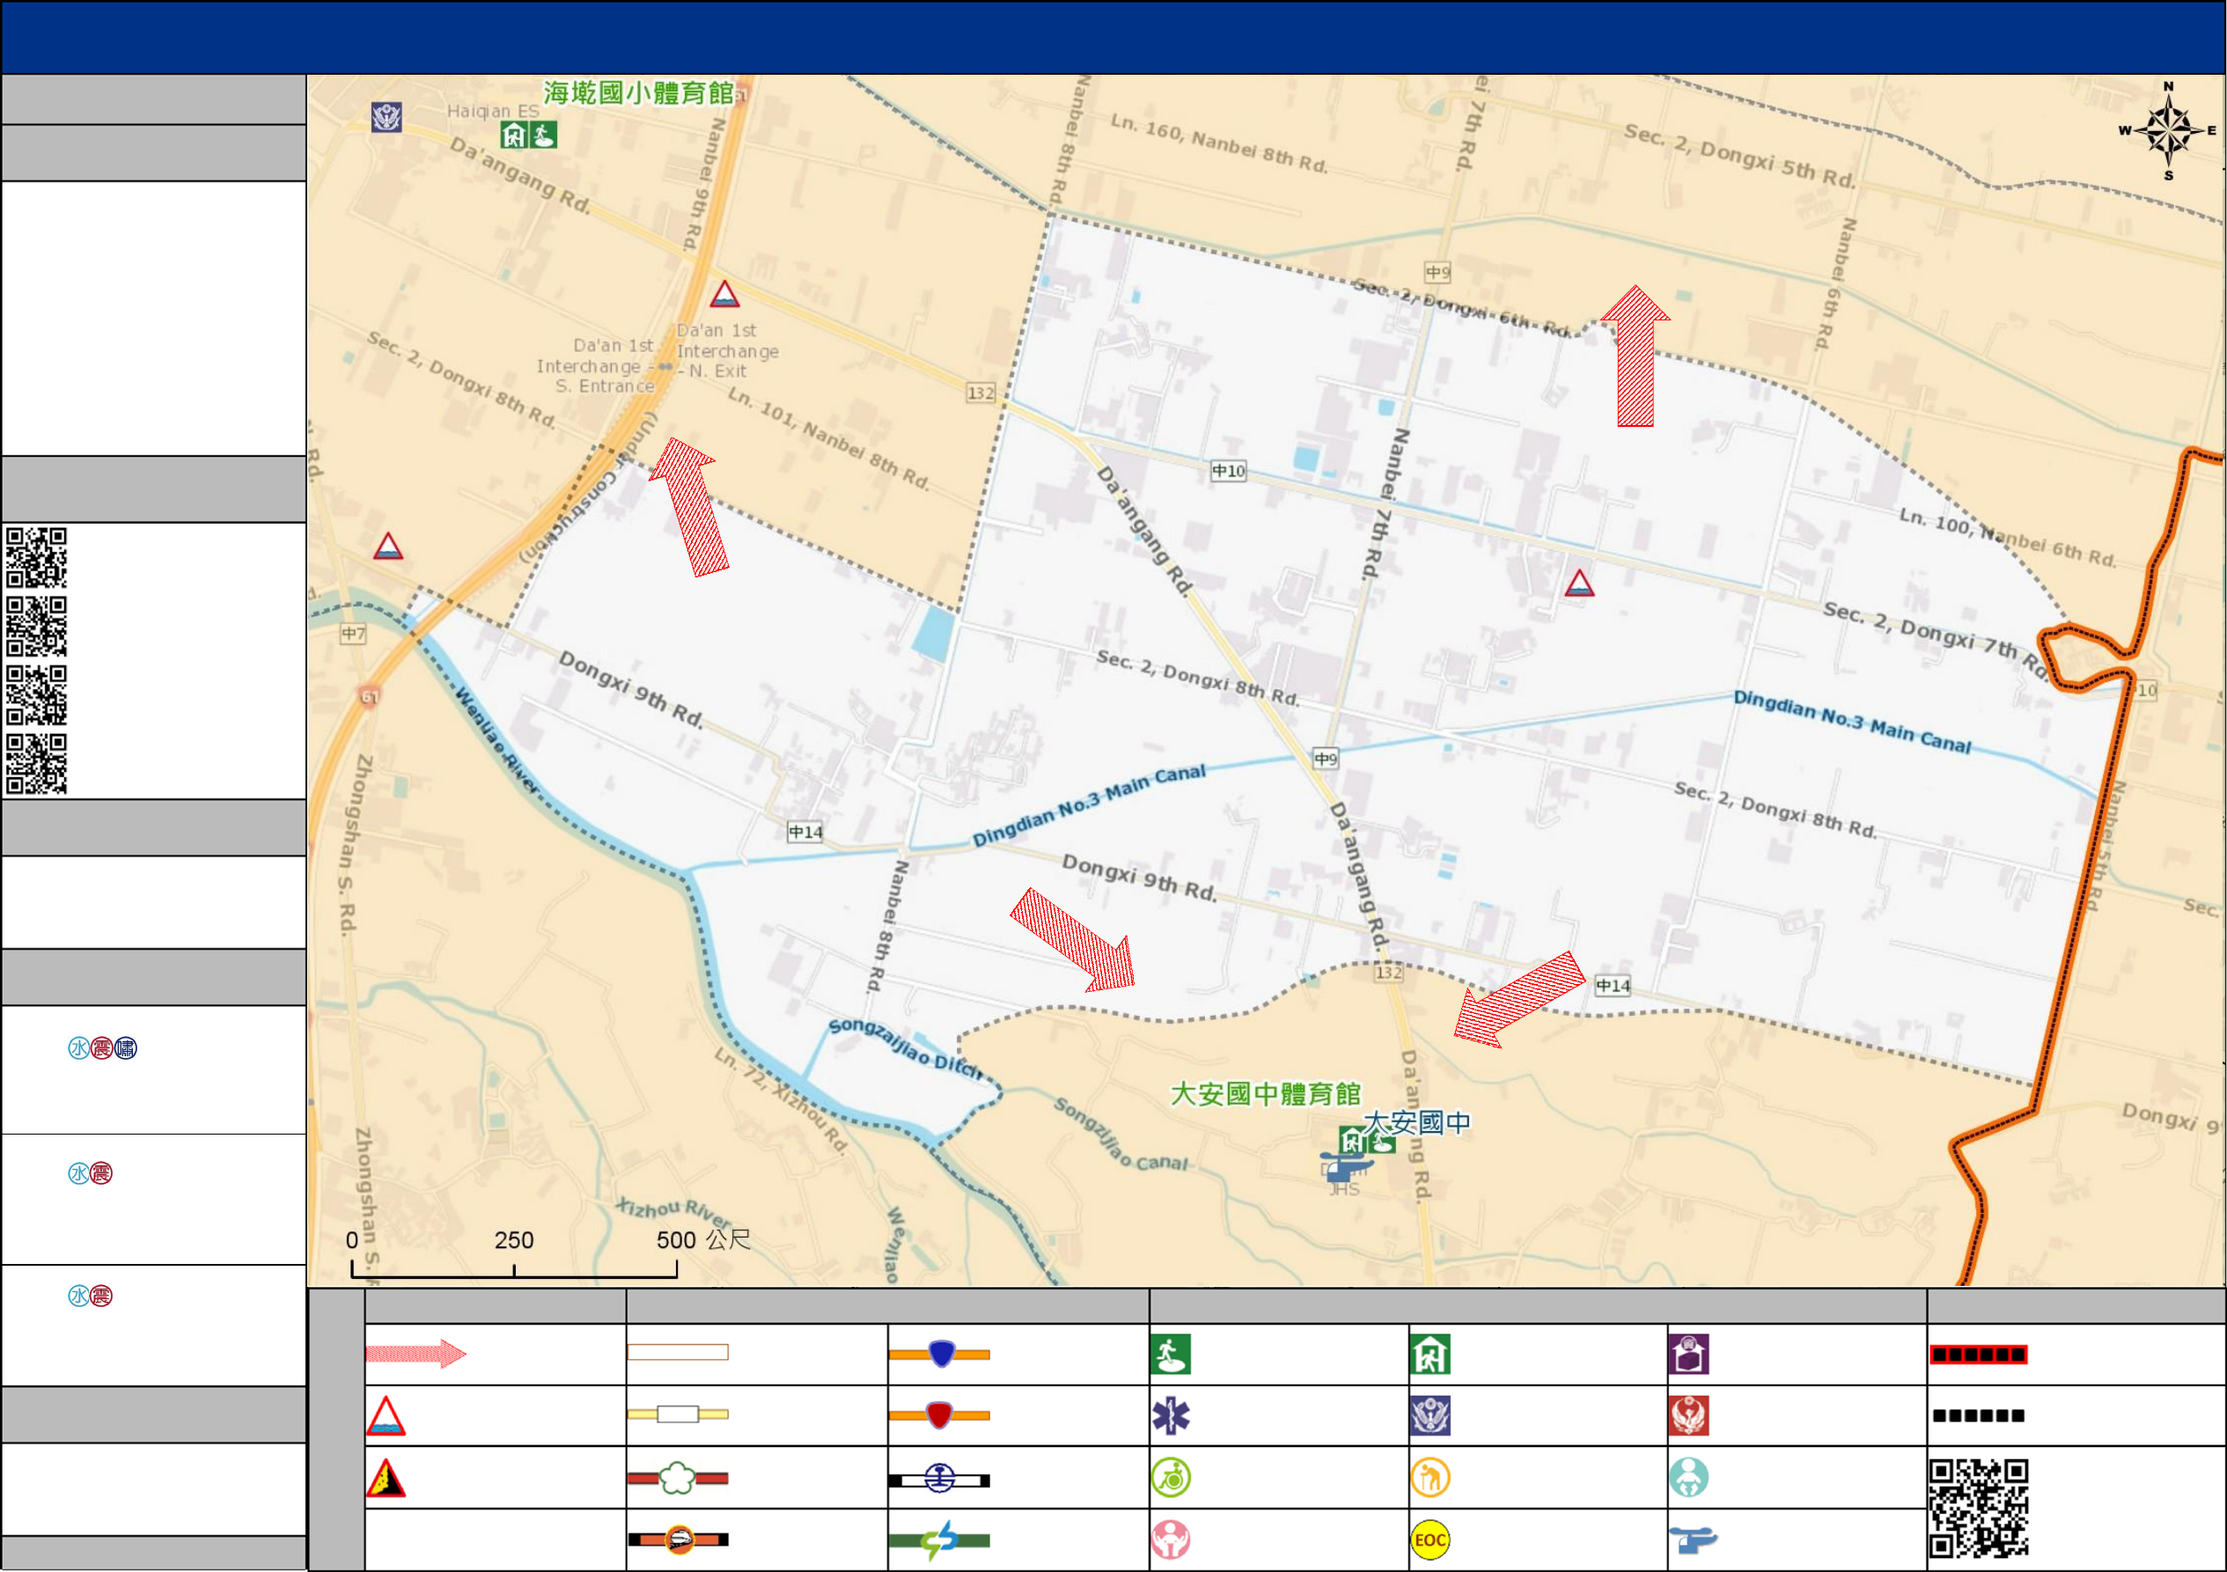This screenshot has height=1572, width=2227.
Task: Click the uppermost QR code in left panel
Action: point(36,558)
